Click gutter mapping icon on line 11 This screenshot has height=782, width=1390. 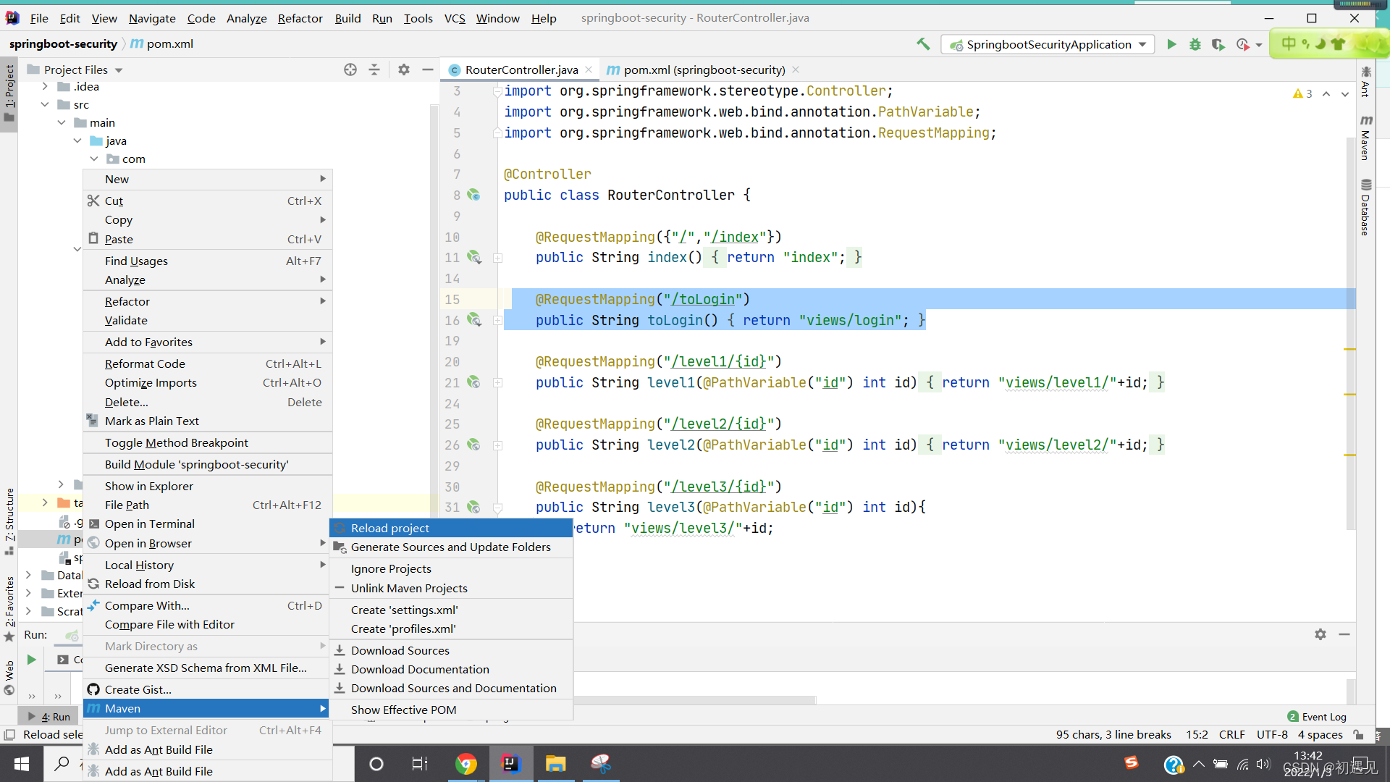tap(473, 257)
